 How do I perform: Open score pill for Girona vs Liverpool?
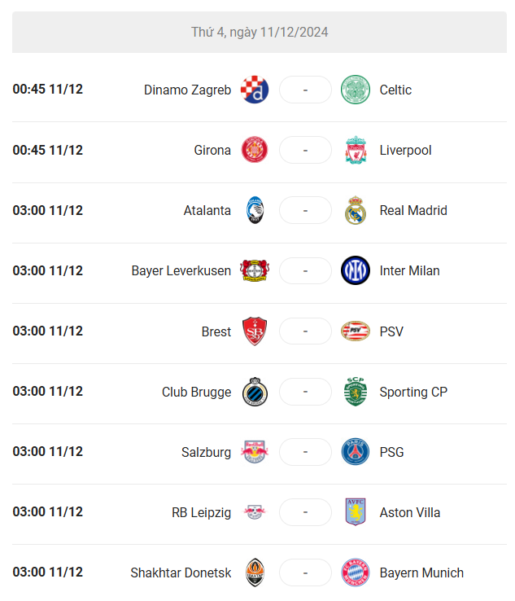[x=305, y=150]
